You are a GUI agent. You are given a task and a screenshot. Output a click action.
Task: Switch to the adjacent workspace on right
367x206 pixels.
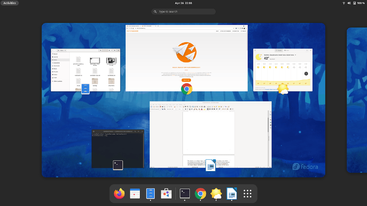pos(357,100)
